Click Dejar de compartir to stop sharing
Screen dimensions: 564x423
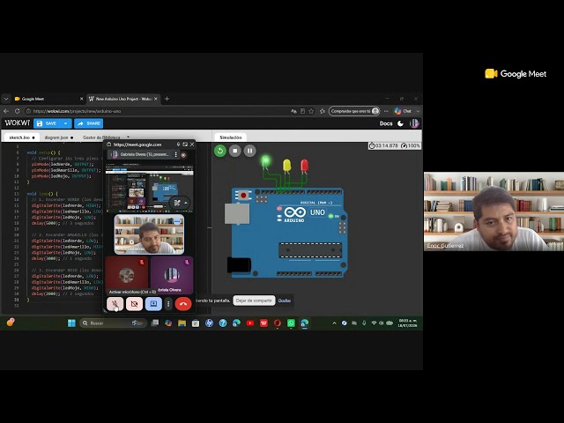click(254, 301)
